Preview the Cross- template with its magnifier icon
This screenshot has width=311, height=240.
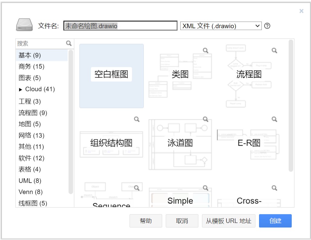[274, 188]
